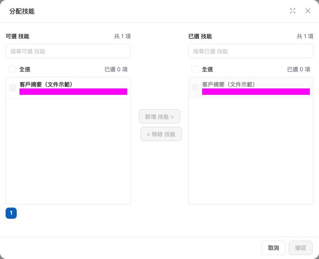Click 已選 0 項 label in right panel

[x=298, y=69]
